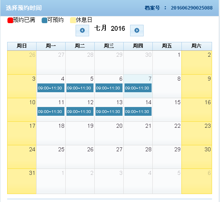Click the July 31 rest day cell
Screen dimensions: 220x202
(x=22, y=181)
